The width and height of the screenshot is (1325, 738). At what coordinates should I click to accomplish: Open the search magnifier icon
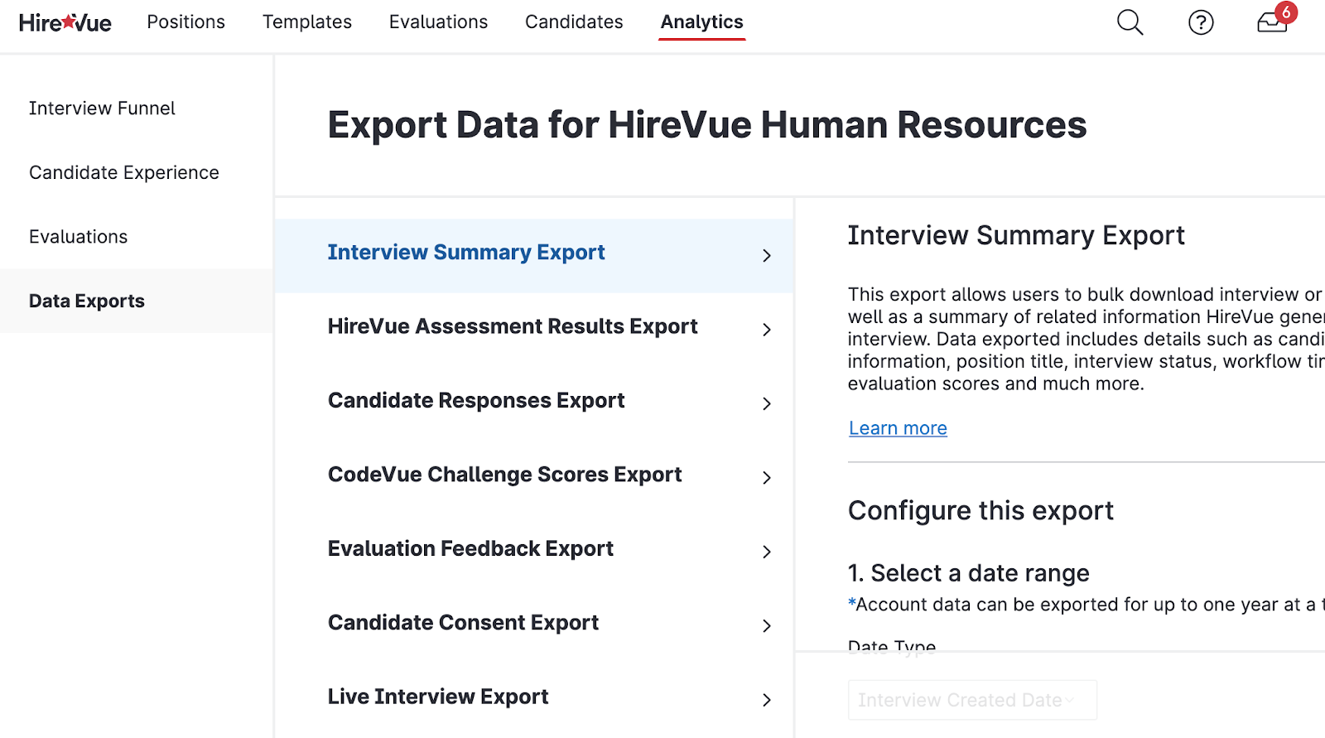pos(1130,22)
